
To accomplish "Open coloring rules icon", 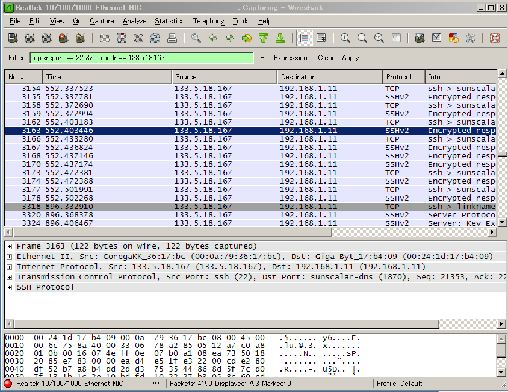I will point(454,38).
